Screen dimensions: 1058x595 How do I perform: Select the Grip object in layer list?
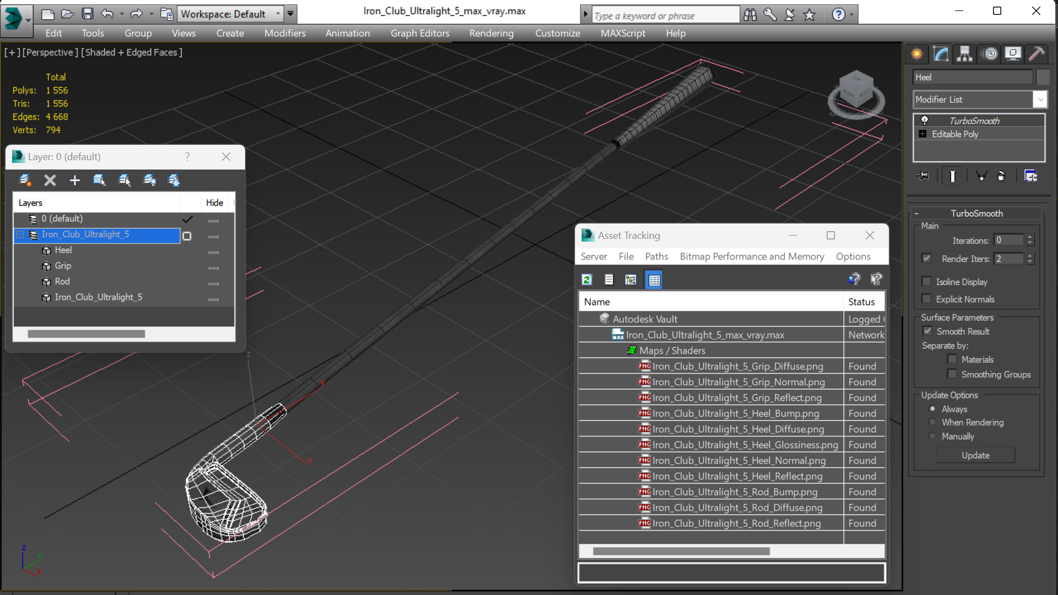pyautogui.click(x=63, y=266)
